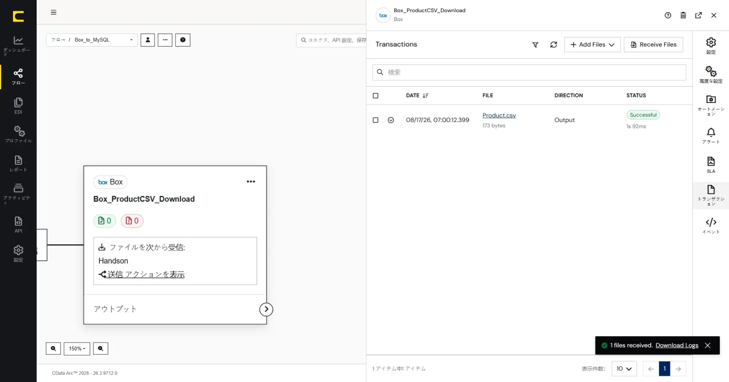Image resolution: width=729 pixels, height=382 pixels.
Task: Click the Box_ProductCSV_Download card title
Action: pyautogui.click(x=144, y=199)
